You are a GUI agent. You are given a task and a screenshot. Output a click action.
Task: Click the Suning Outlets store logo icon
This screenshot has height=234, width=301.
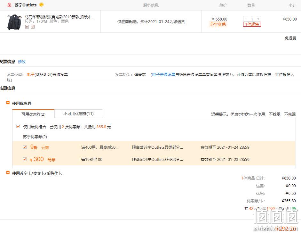[9, 5]
